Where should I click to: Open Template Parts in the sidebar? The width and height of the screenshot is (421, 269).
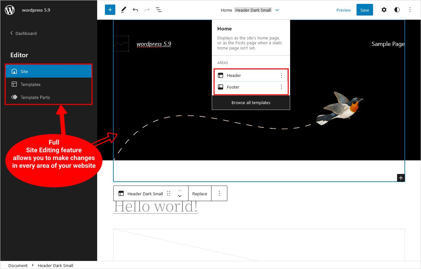pyautogui.click(x=35, y=97)
